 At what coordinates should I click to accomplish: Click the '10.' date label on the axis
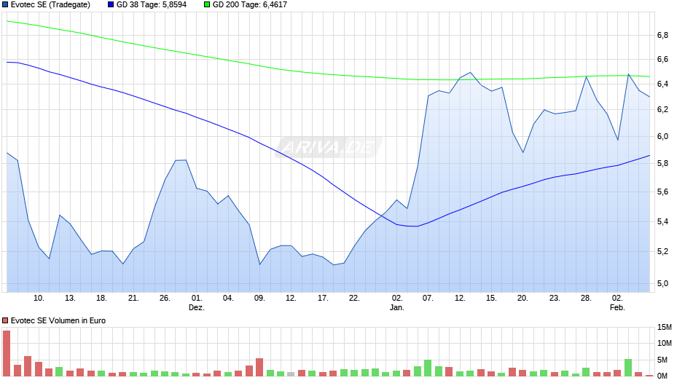pyautogui.click(x=39, y=298)
